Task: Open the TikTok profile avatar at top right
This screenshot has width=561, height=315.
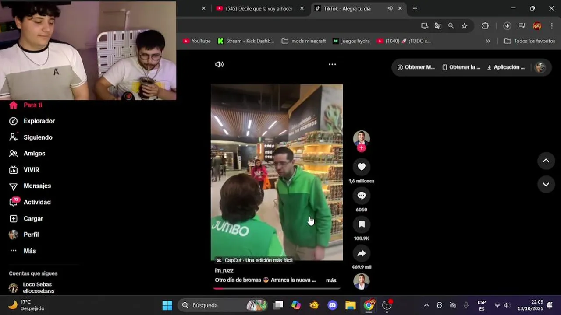Action: [x=540, y=67]
